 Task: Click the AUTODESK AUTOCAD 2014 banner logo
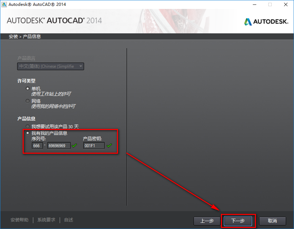pos(55,21)
